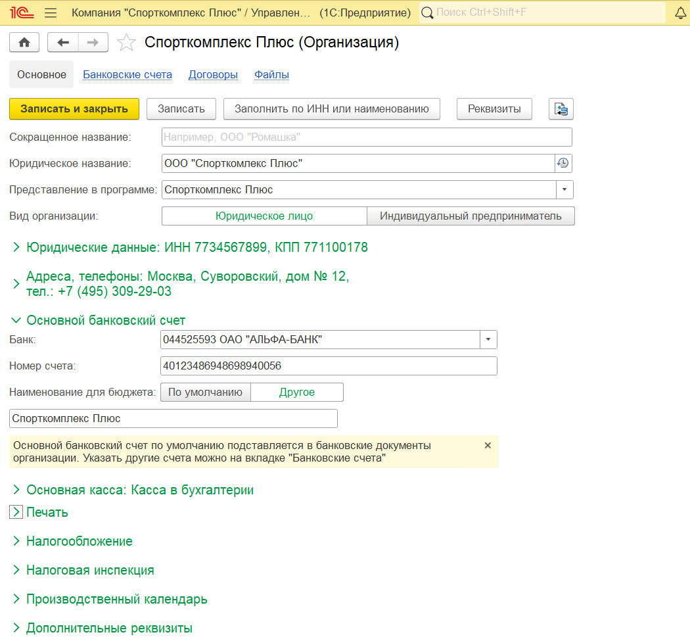Screen dimensions: 690x643
Task: Choose По умолчанию budget name option
Action: (x=206, y=392)
